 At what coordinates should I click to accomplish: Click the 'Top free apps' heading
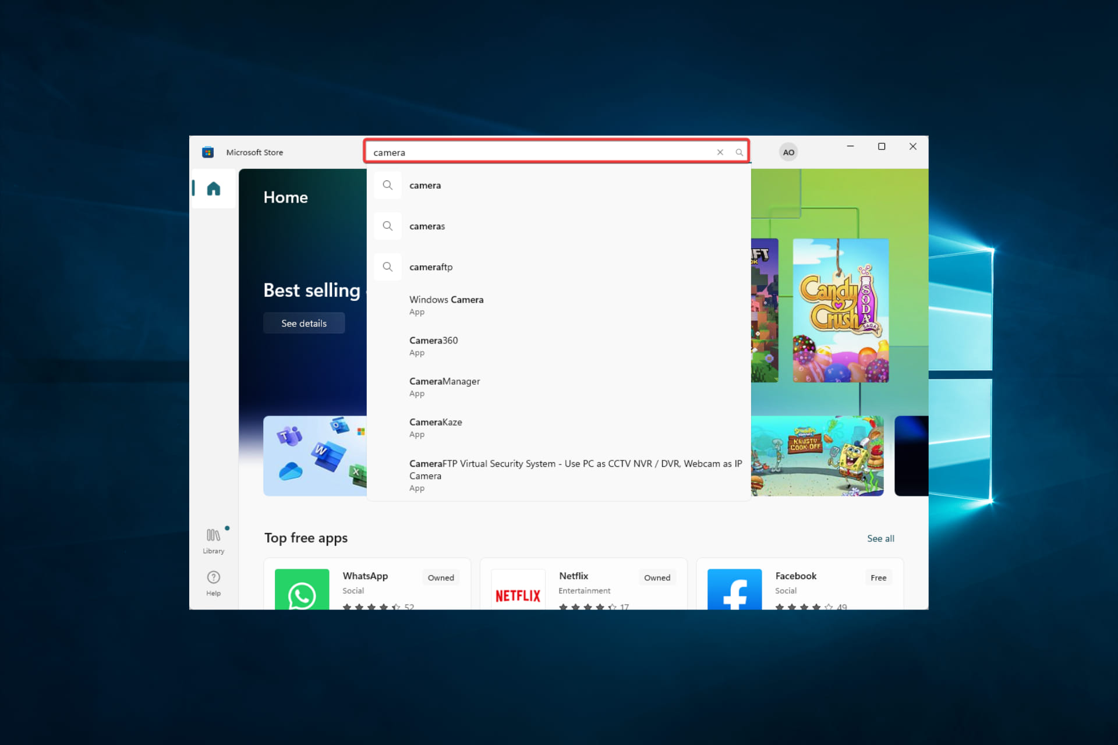tap(306, 538)
